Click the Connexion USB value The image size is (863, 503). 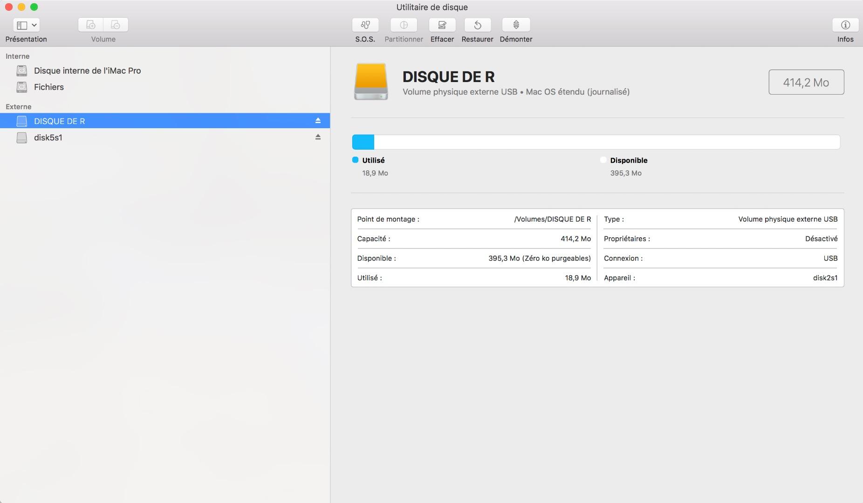click(x=830, y=258)
